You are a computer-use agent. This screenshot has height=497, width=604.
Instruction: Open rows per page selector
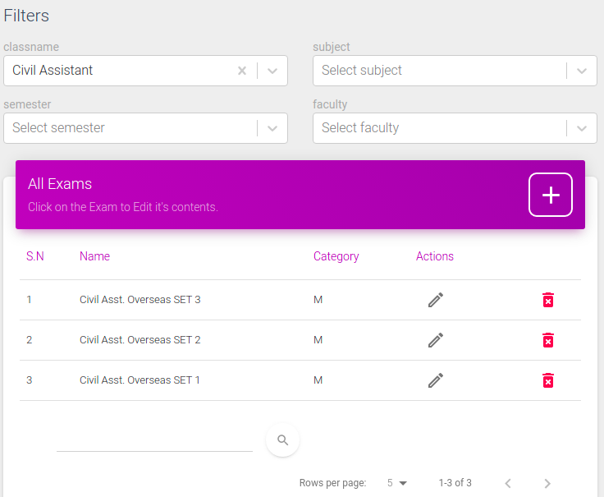[x=397, y=483]
